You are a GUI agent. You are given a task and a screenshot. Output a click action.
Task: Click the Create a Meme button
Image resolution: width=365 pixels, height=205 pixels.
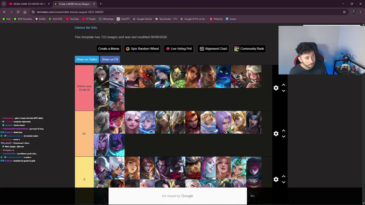tap(109, 49)
